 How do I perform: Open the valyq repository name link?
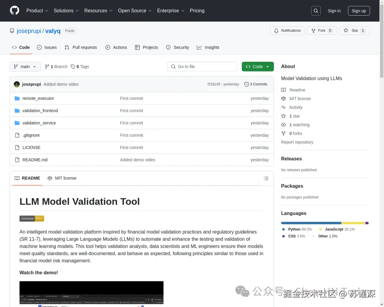(x=53, y=31)
